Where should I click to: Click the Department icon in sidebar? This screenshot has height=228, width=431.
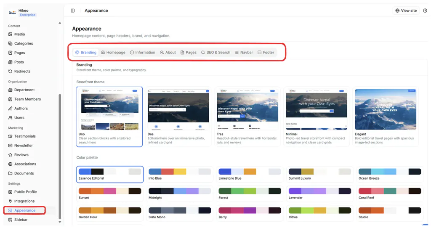(10, 90)
